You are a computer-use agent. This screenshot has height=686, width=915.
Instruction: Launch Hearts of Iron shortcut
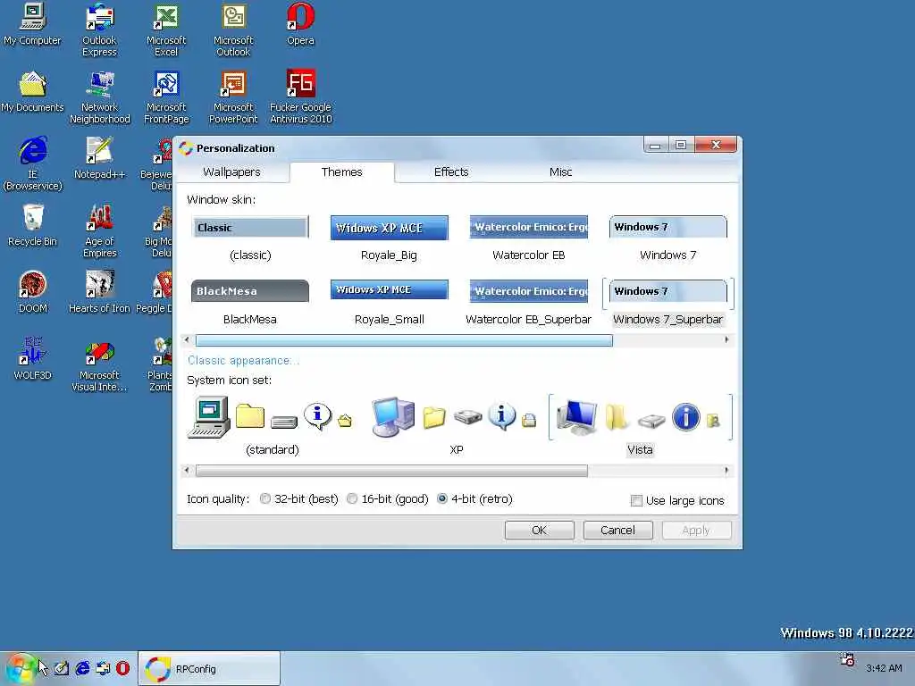click(99, 293)
